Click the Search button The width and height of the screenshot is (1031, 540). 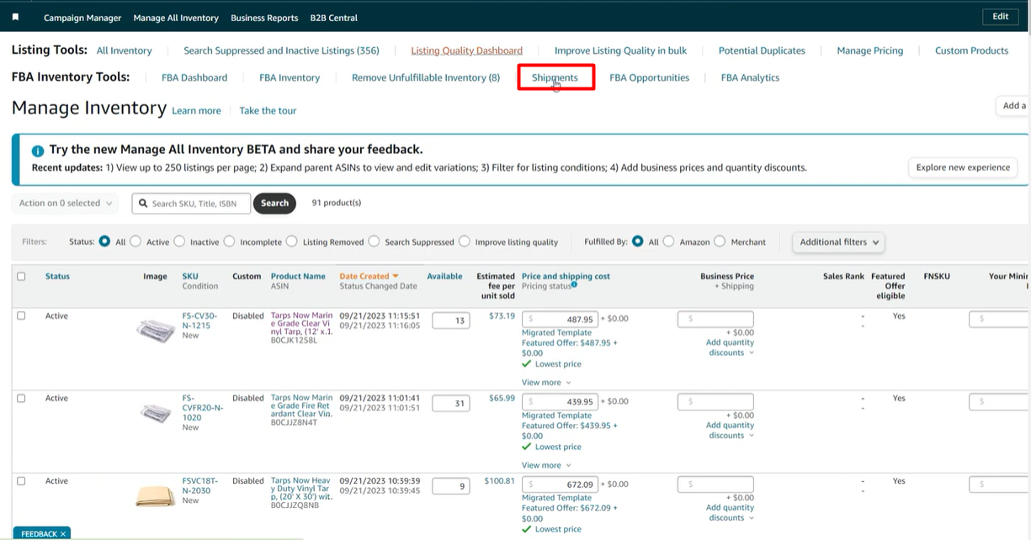pos(274,203)
